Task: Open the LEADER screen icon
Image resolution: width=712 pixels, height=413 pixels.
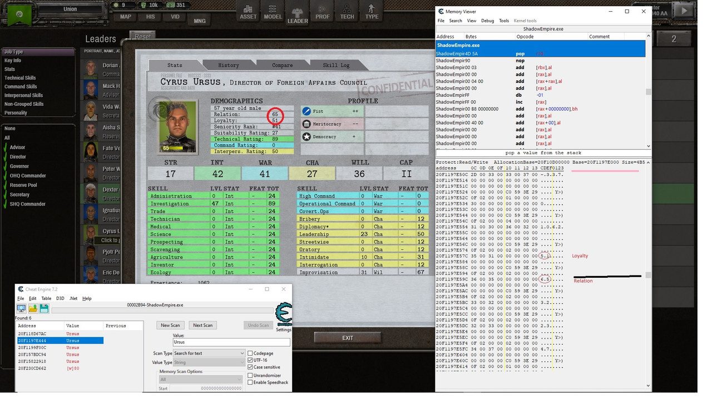Action: tap(298, 14)
